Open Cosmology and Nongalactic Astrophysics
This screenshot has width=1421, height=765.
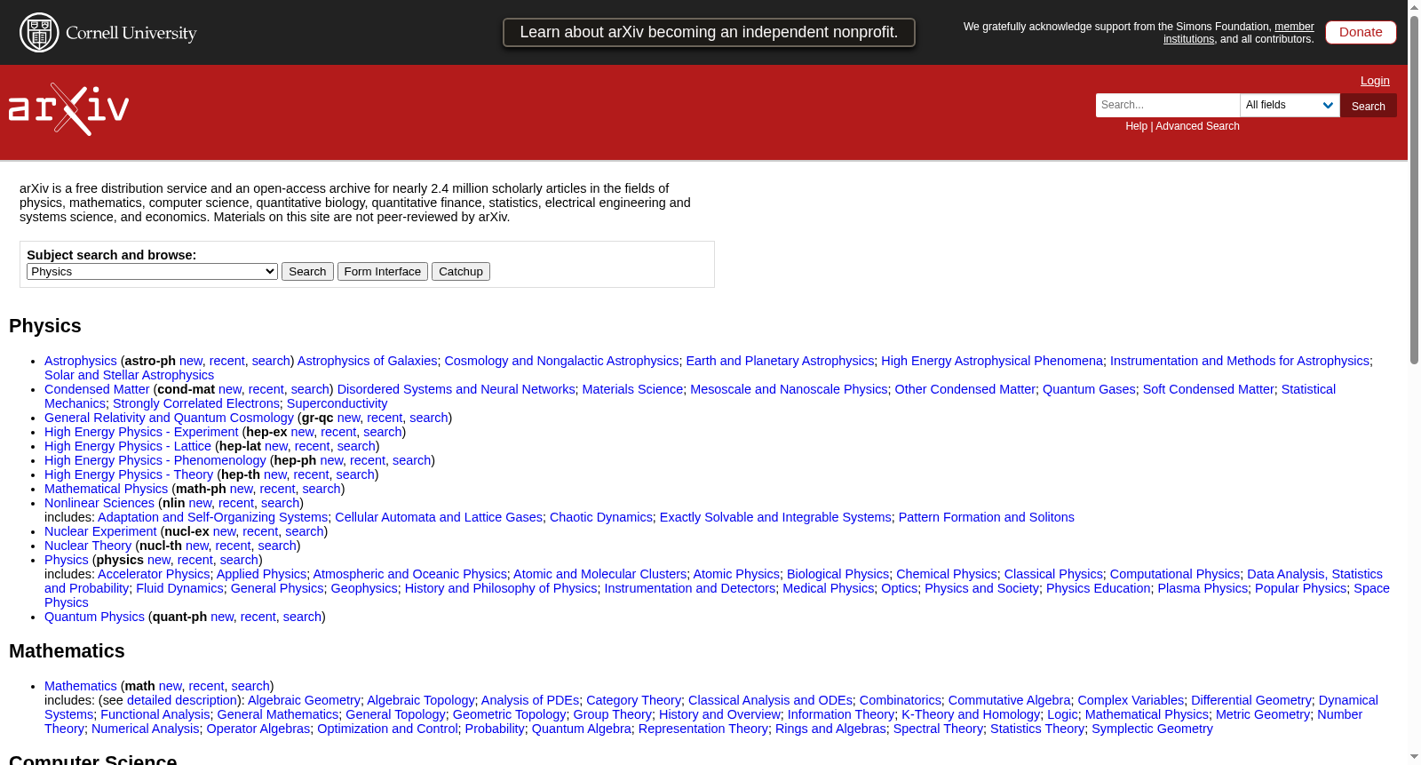point(561,361)
